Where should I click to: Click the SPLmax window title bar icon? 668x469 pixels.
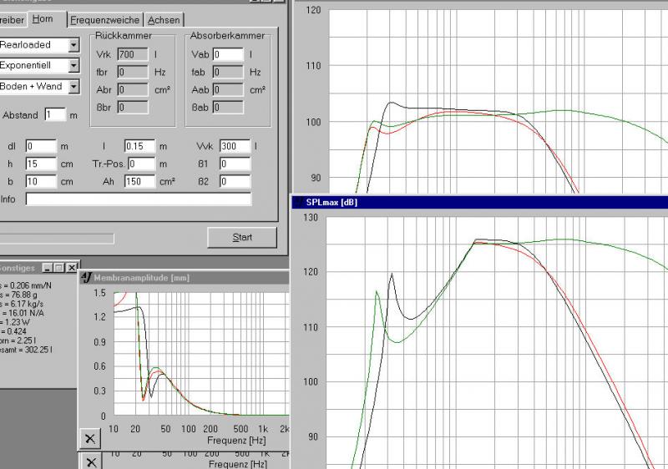tap(298, 202)
